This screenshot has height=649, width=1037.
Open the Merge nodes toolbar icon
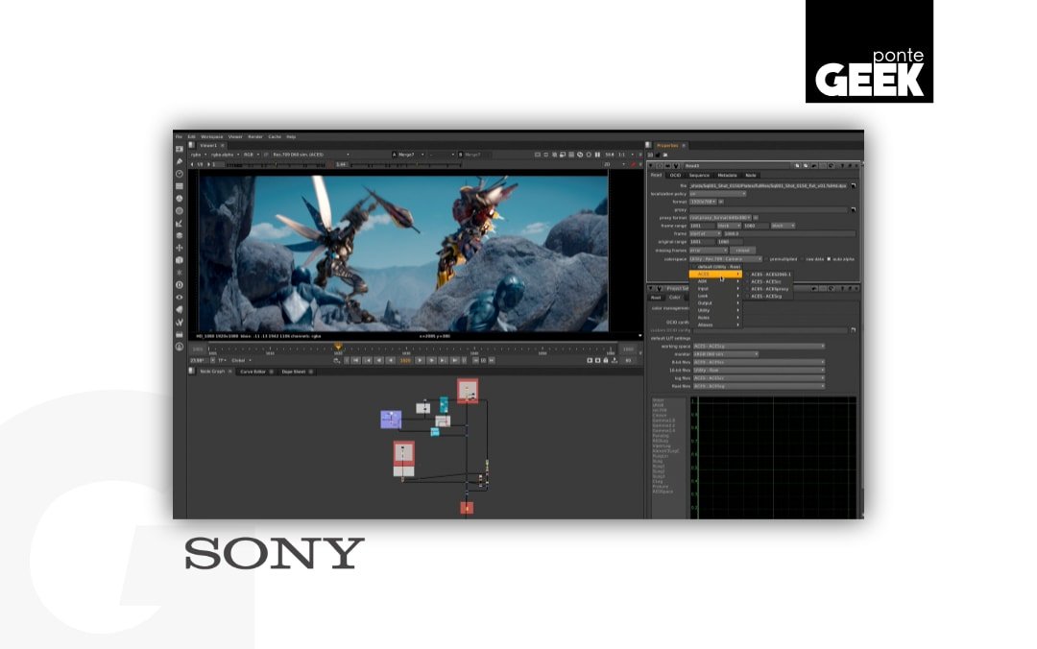point(180,235)
